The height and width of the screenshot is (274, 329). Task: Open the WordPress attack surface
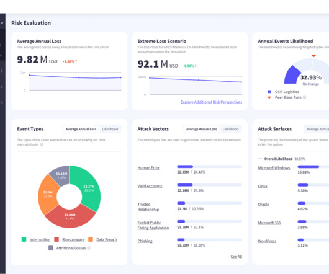coord(267,241)
